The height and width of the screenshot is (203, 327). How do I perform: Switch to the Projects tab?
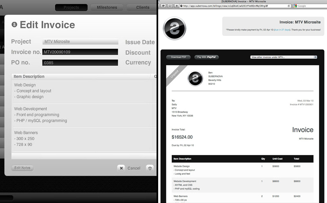coord(71,7)
